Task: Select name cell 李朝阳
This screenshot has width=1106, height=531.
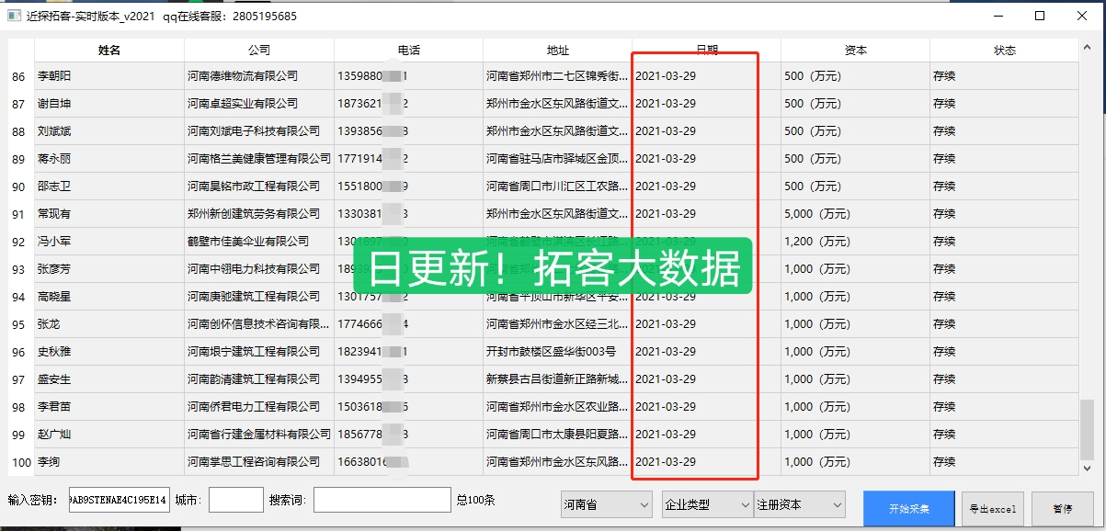Action: 109,76
